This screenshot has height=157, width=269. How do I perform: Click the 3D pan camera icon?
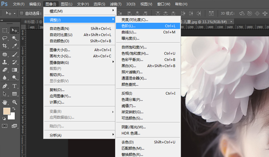[257, 13]
